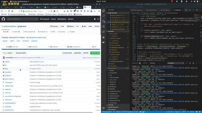Open Firefox downloads arrow
The image size is (202, 113).
point(64,11)
